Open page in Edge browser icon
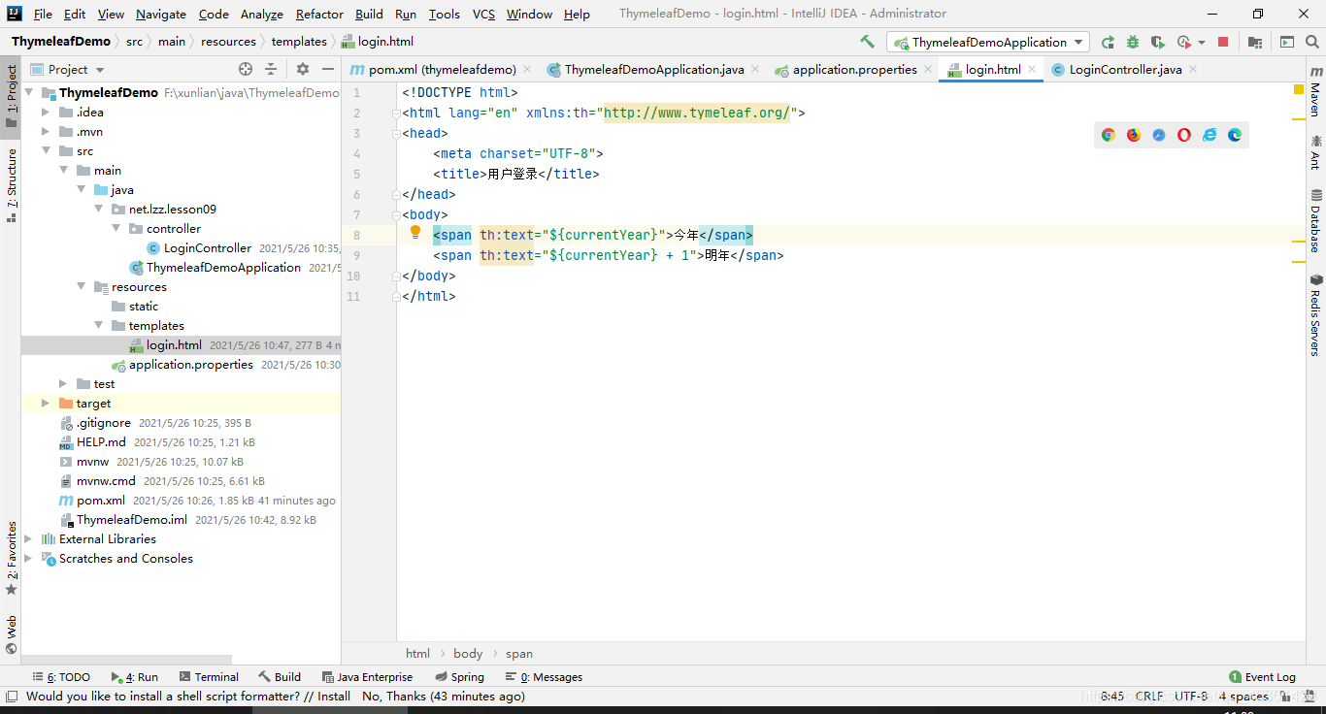The height and width of the screenshot is (714, 1326). [x=1235, y=135]
